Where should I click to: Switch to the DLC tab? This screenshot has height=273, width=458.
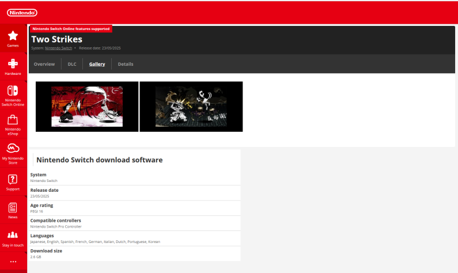72,64
